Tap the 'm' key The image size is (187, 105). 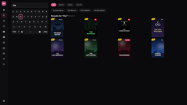[x=46, y=27]
